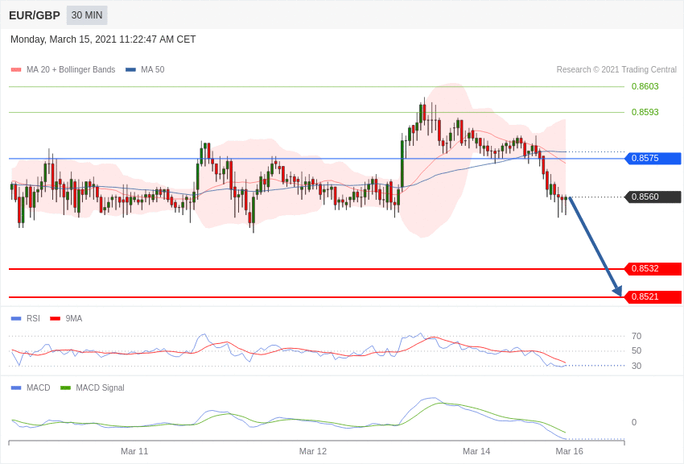Click the MA 50 legend label
The height and width of the screenshot is (464, 684).
click(152, 70)
